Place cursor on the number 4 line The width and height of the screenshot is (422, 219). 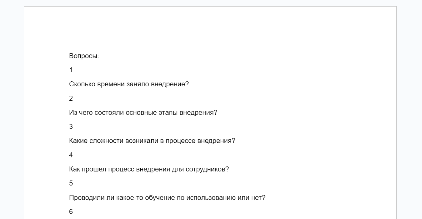pos(71,155)
